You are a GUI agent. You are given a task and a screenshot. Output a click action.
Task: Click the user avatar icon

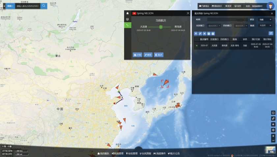point(270,6)
